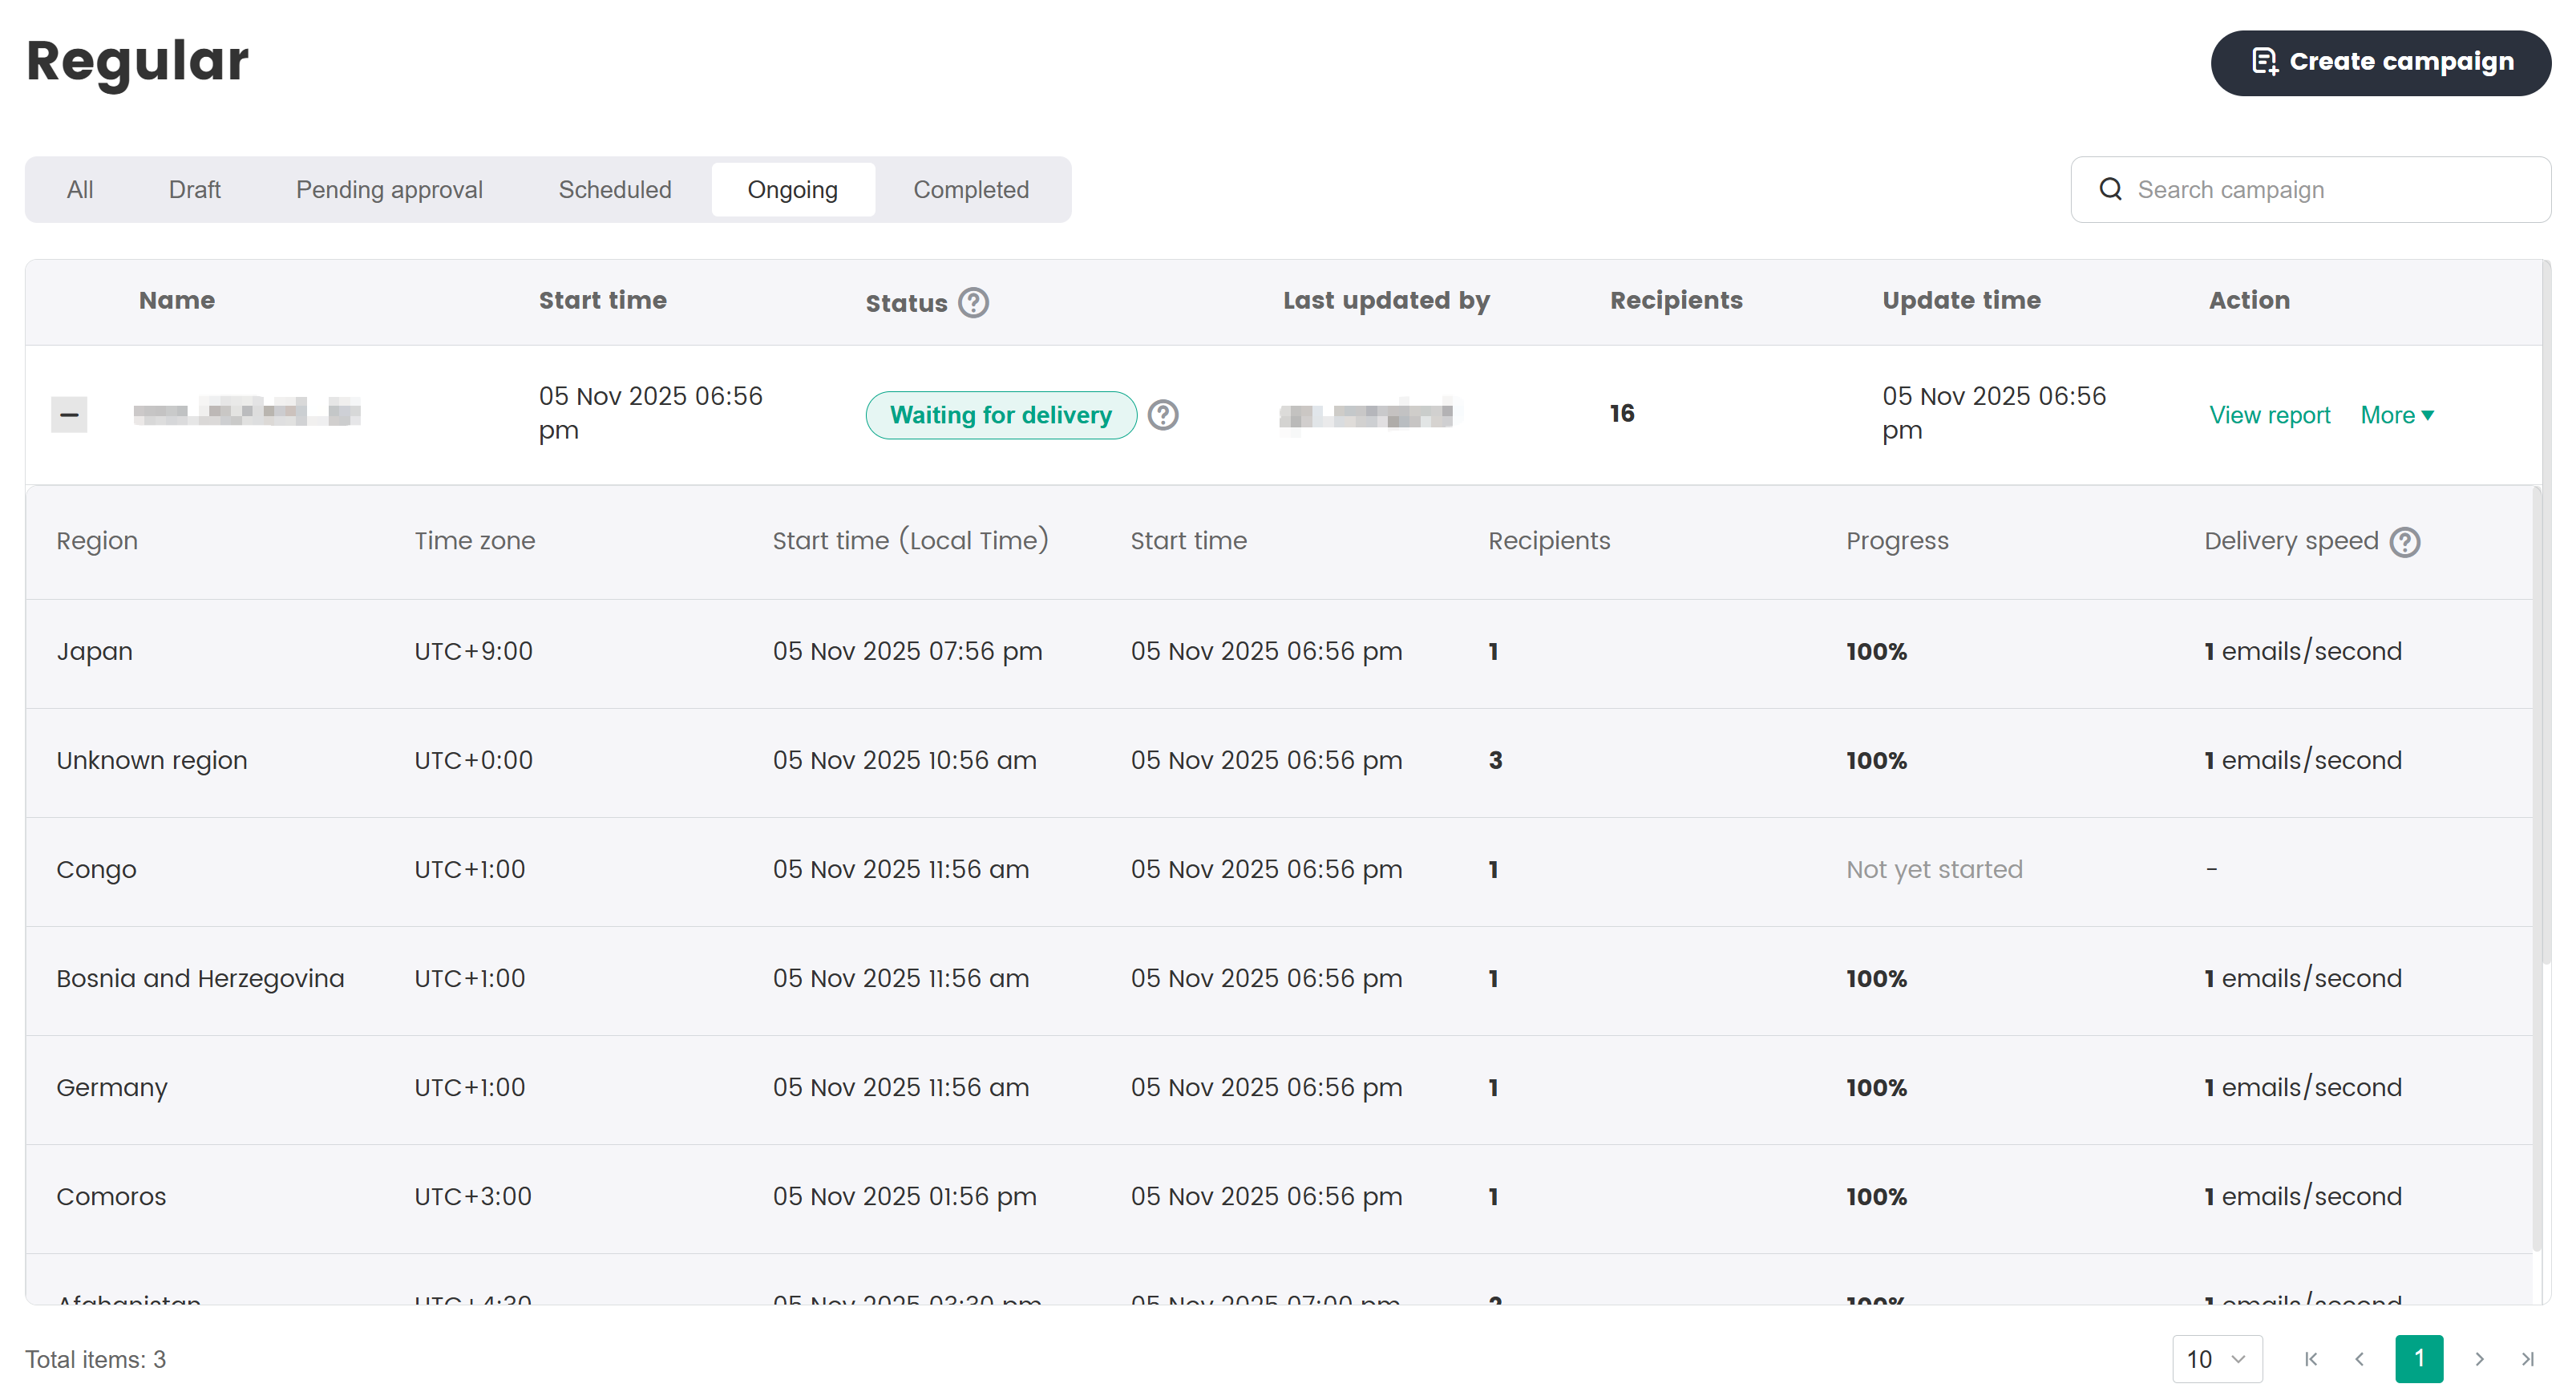Collapse the expanded campaign row
Image resolution: width=2576 pixels, height=1400 pixels.
(69, 414)
